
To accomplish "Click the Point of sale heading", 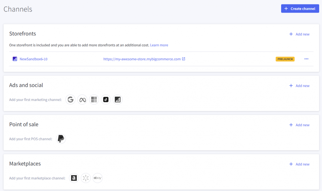I will click(x=24, y=124).
